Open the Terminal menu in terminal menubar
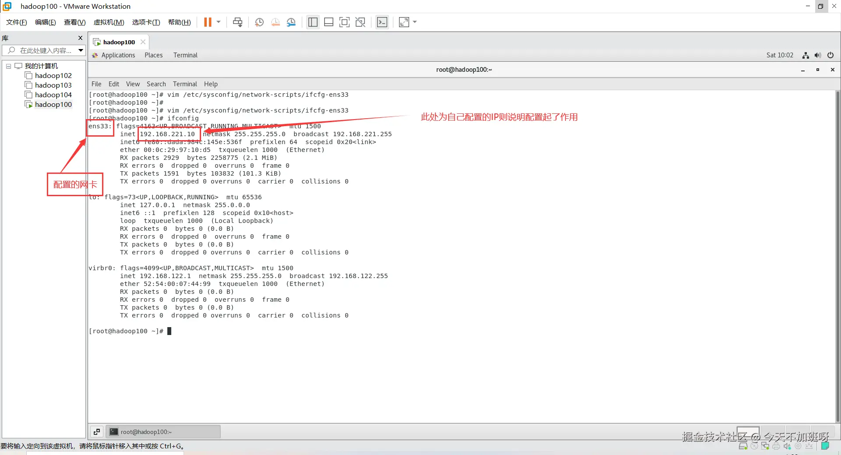 185,84
